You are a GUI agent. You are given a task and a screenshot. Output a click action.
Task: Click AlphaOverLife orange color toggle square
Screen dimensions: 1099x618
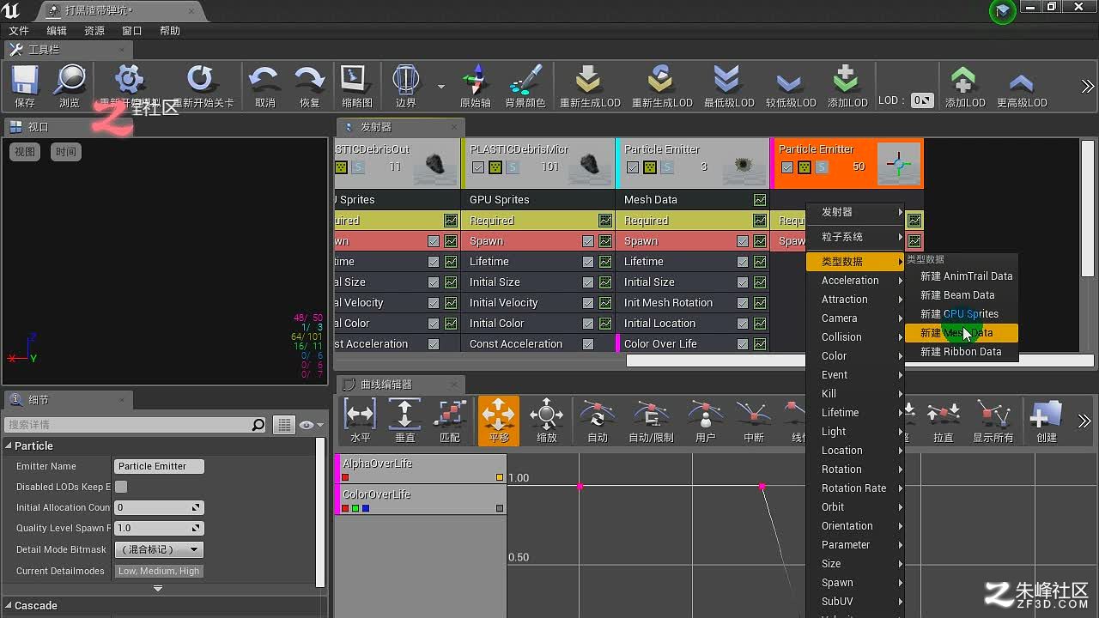500,477
